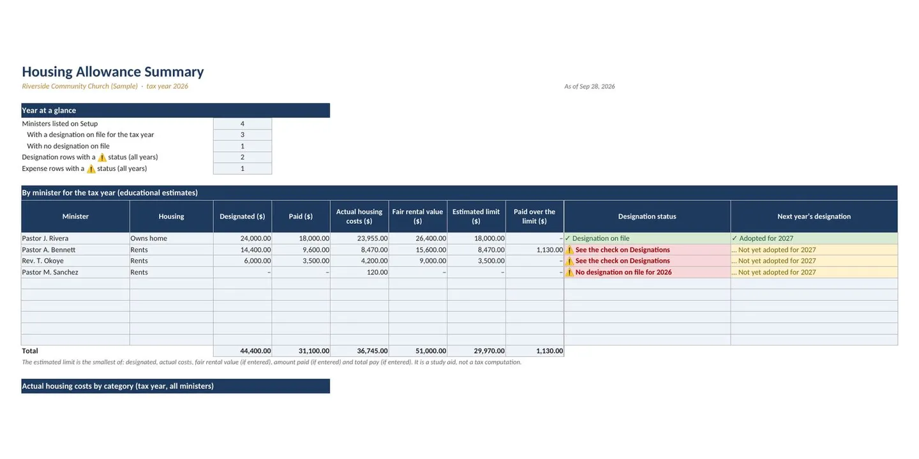Screen dimensions: 919x459
Task: Select total designated amount 44,400.00
Action: [243, 351]
